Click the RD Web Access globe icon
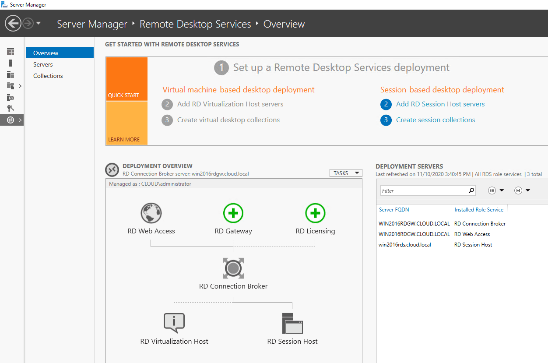The height and width of the screenshot is (363, 548). [x=151, y=214]
